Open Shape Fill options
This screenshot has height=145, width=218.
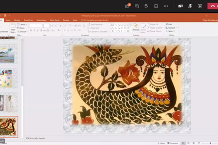coord(153,24)
